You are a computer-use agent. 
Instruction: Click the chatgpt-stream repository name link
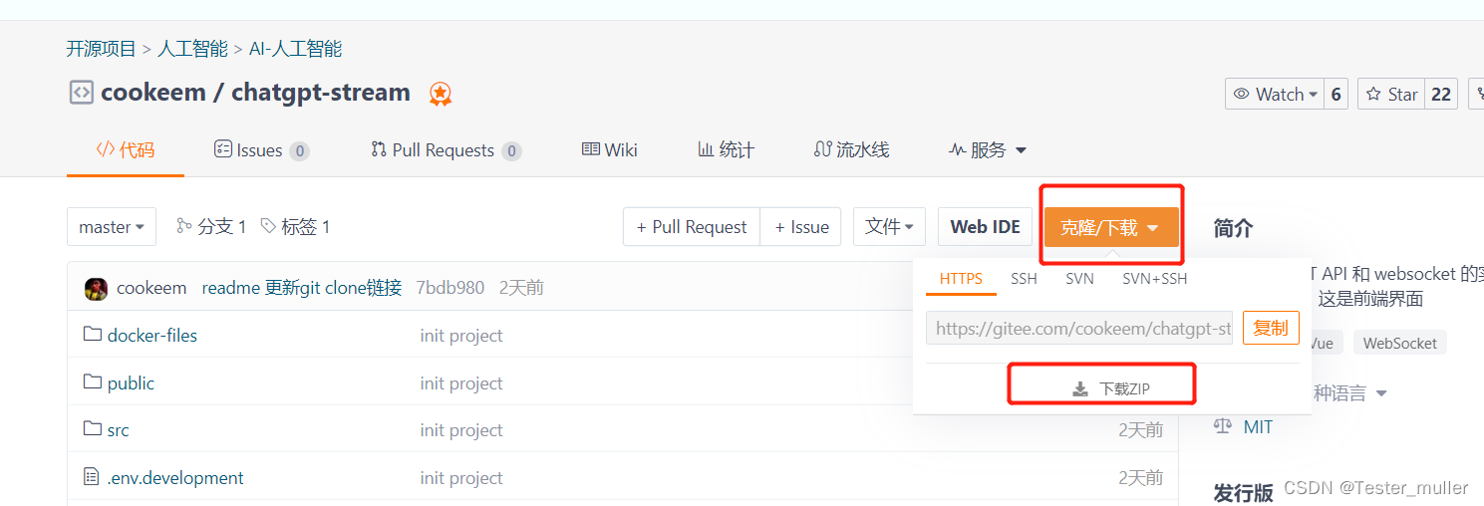(321, 93)
